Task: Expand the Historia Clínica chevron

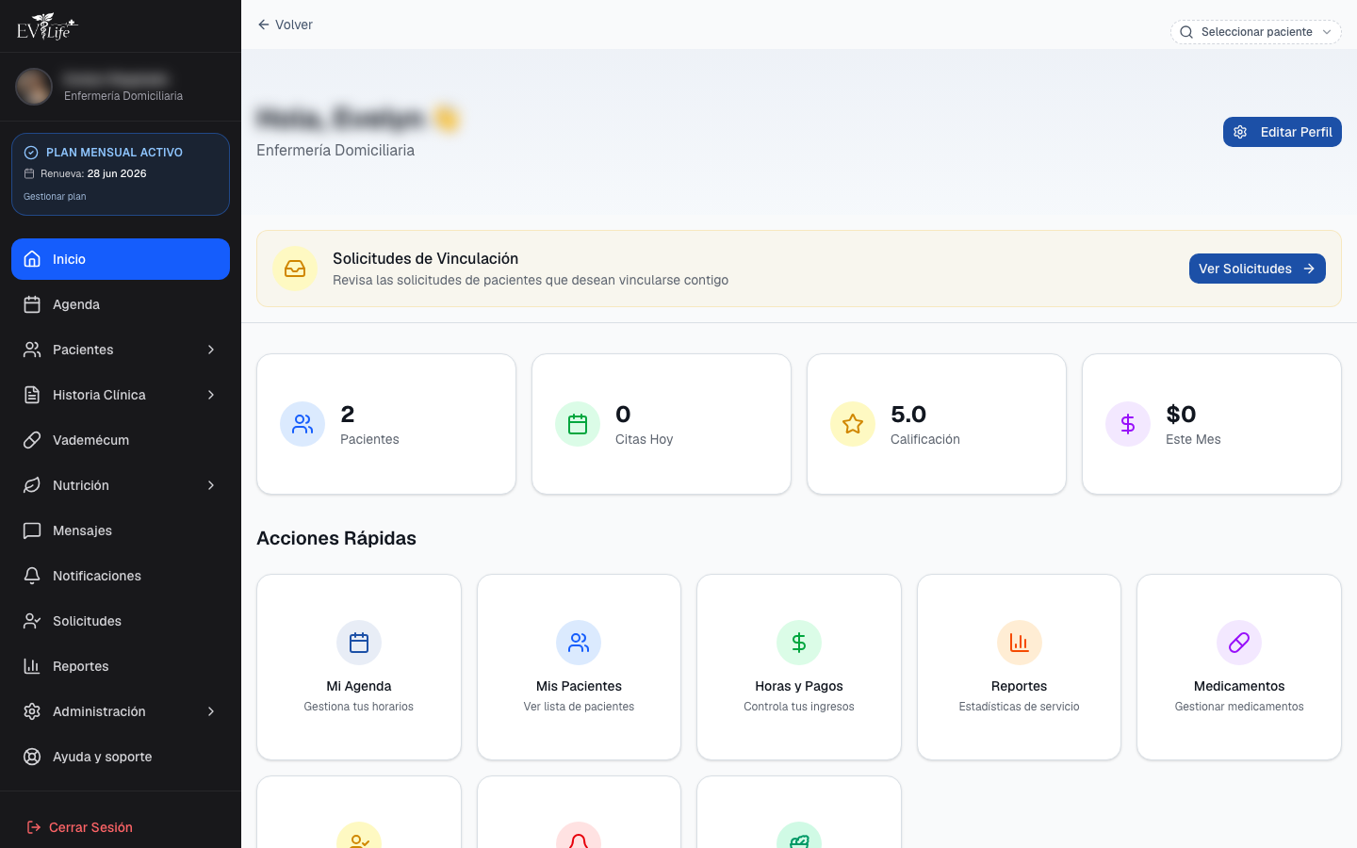Action: (211, 395)
